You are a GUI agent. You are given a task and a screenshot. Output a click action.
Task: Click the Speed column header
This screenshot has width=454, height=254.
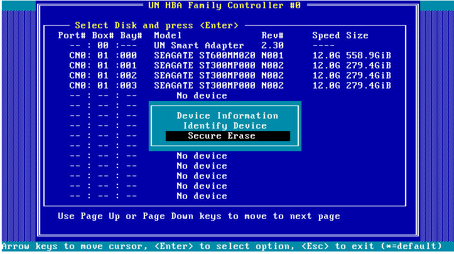click(x=326, y=35)
